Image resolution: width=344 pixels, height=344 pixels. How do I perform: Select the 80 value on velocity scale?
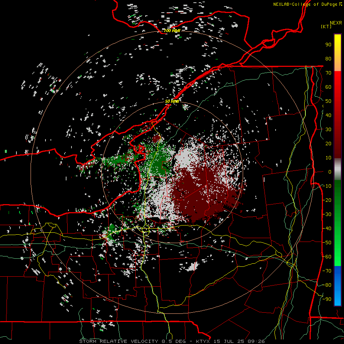pyautogui.click(x=328, y=58)
